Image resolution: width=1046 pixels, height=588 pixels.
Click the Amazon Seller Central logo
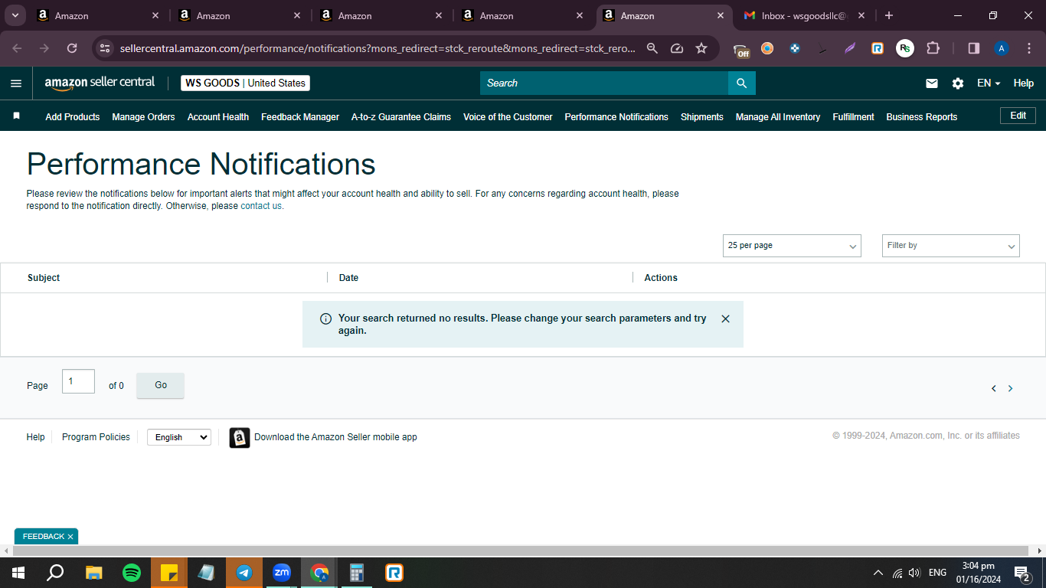(100, 83)
